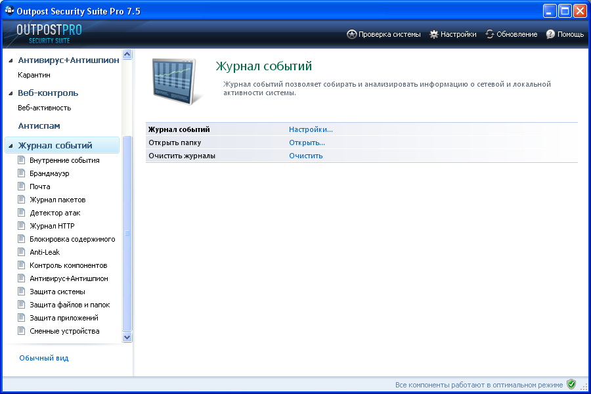This screenshot has height=394, width=591.
Task: Open the Детектор атак log
Action: [55, 213]
